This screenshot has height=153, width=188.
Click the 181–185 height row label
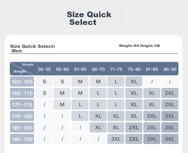pos(22,128)
